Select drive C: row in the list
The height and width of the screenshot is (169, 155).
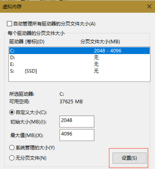(x=79, y=51)
